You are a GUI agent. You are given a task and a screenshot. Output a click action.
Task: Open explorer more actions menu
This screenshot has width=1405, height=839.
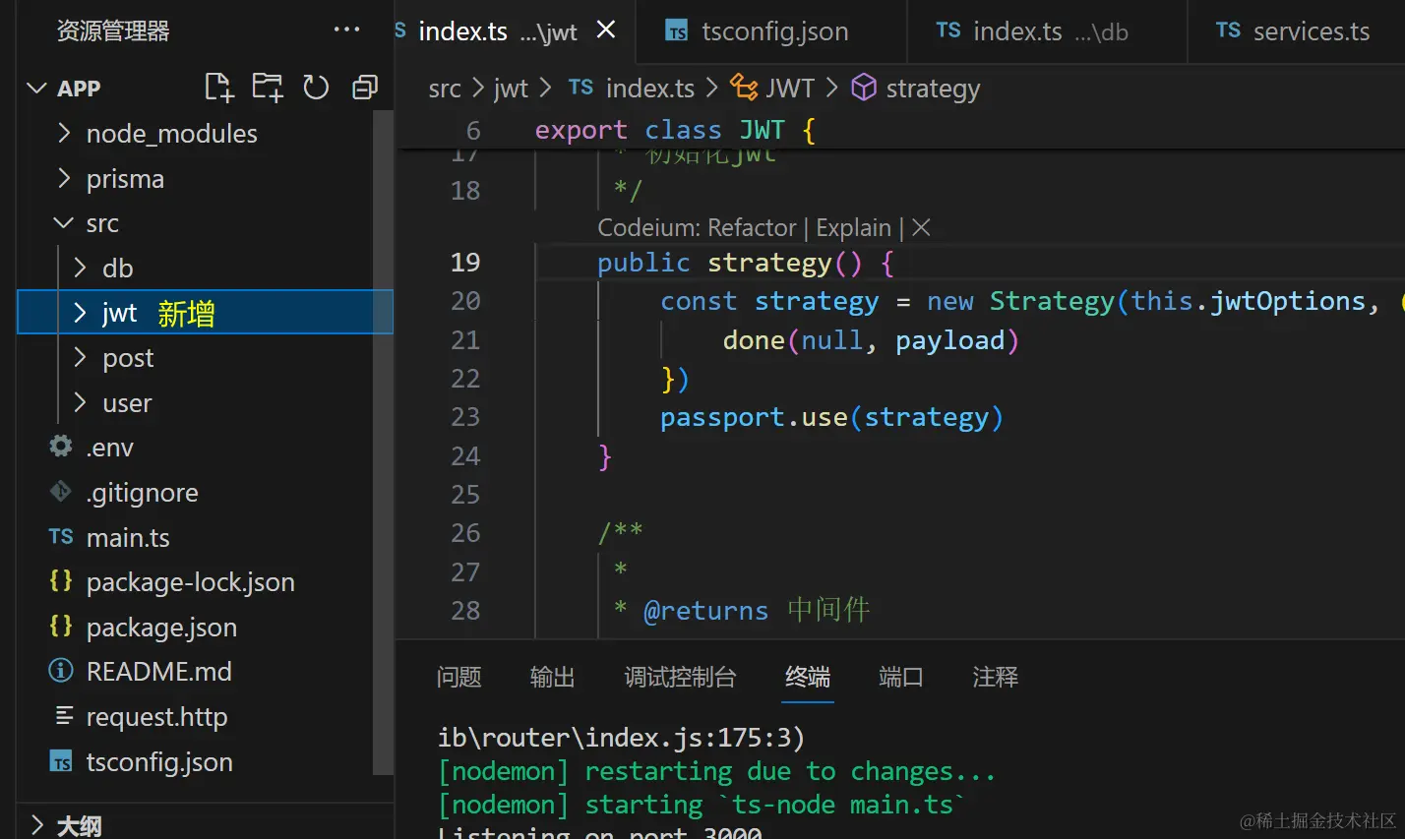click(x=346, y=29)
